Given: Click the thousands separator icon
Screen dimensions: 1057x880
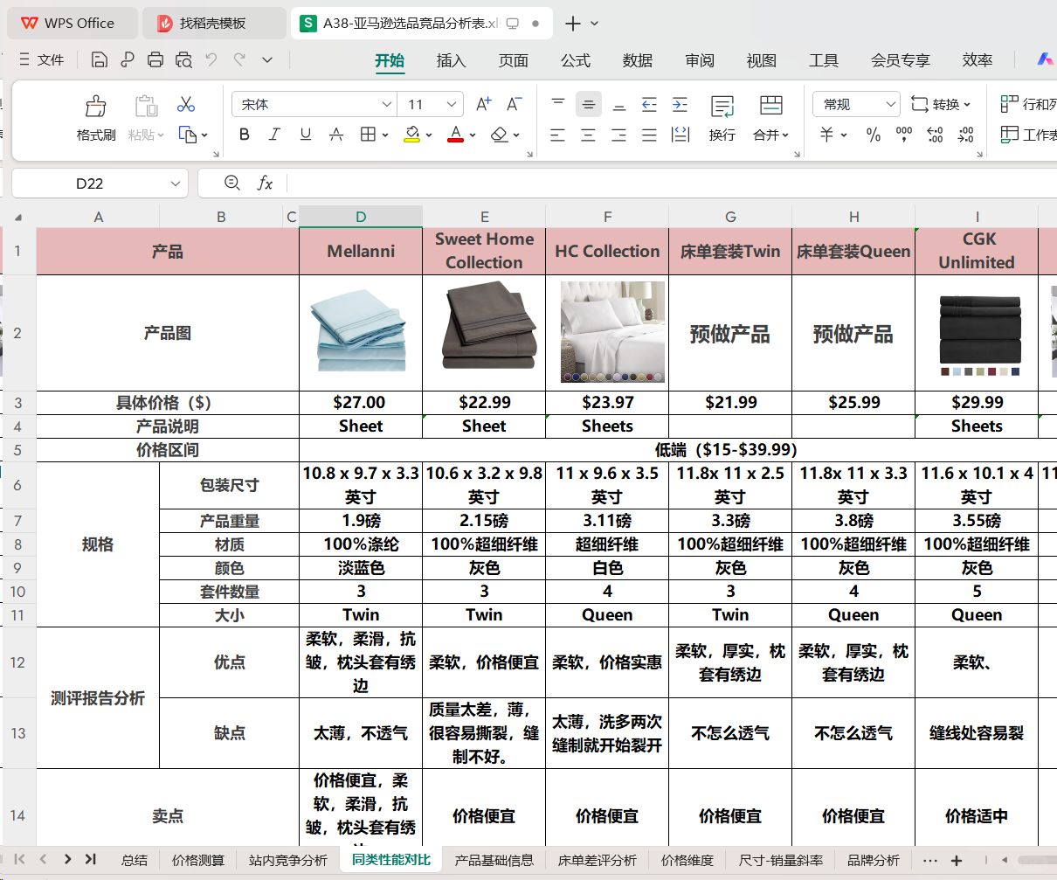Looking at the screenshot, I should 904,135.
